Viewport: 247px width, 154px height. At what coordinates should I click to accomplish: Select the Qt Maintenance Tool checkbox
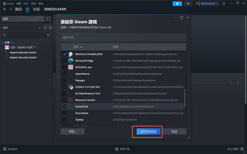coord(64,93)
